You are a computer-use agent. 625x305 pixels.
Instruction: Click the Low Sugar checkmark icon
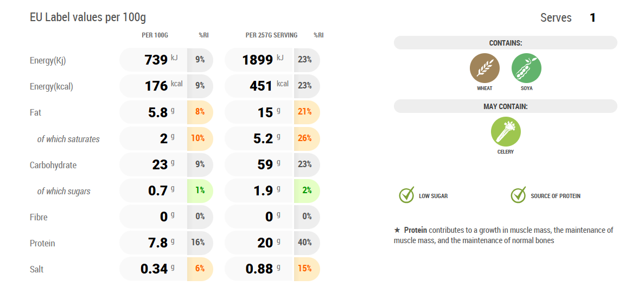pyautogui.click(x=406, y=195)
